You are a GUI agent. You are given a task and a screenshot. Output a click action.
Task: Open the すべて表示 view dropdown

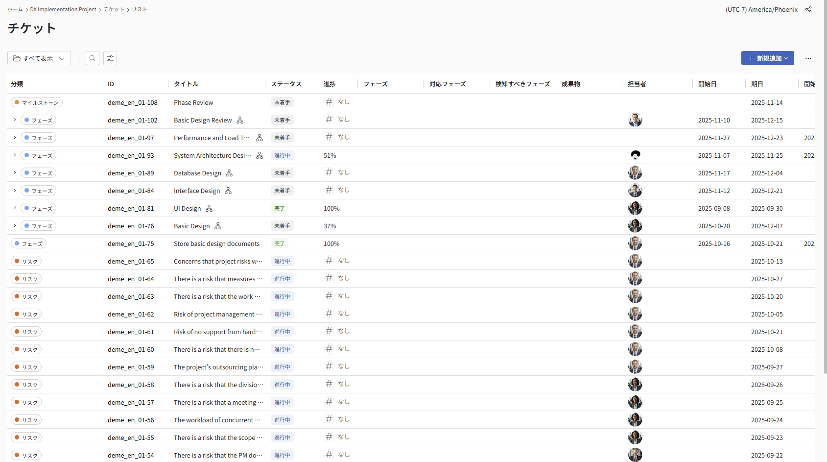[39, 58]
